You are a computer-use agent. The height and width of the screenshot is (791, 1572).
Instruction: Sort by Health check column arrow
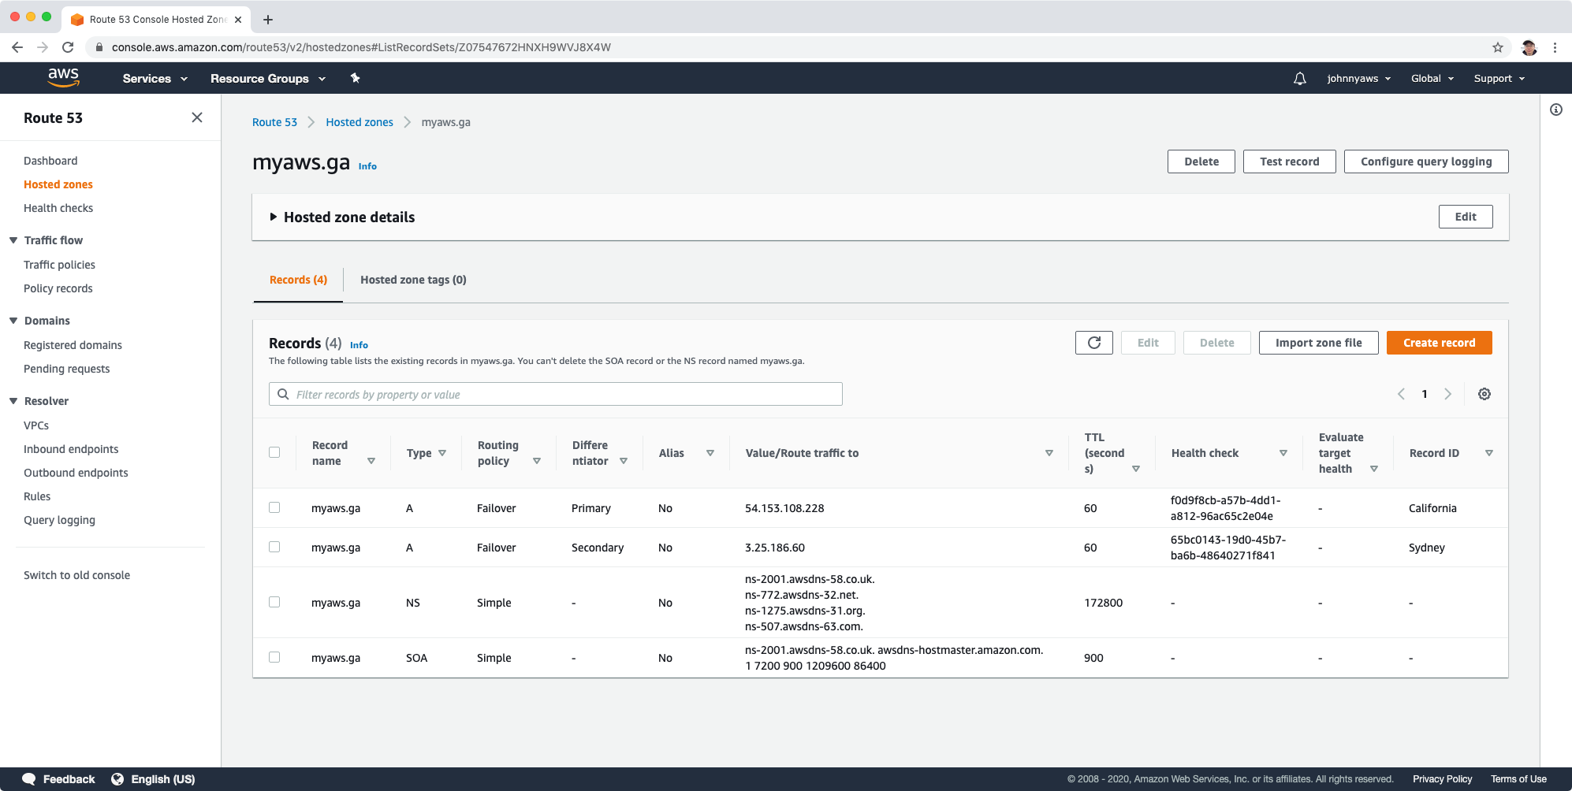pyautogui.click(x=1283, y=453)
